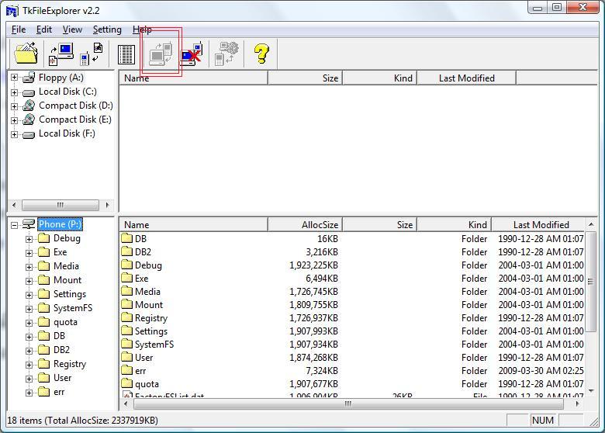Sort the phone file list by Name header
This screenshot has height=433, width=605.
click(x=193, y=224)
